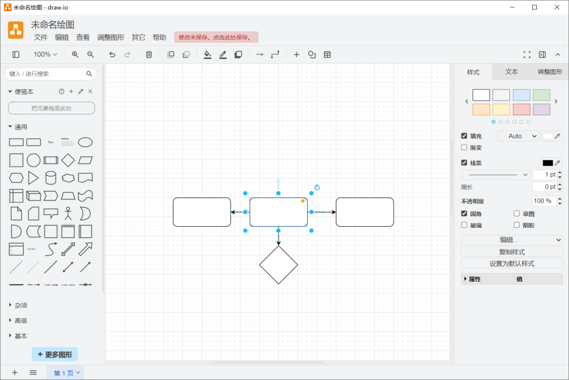Viewport: 569px width, 380px height.
Task: Expand the 高级 shape category
Action: [x=21, y=321]
